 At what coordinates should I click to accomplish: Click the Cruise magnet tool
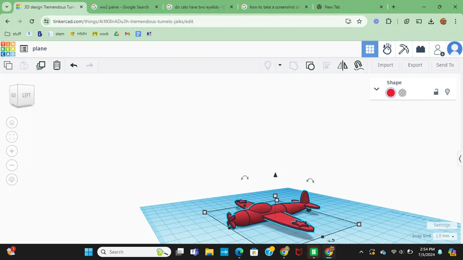coord(358,65)
